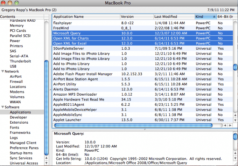
Task: Select AirPort under Network
Action: 16,76
